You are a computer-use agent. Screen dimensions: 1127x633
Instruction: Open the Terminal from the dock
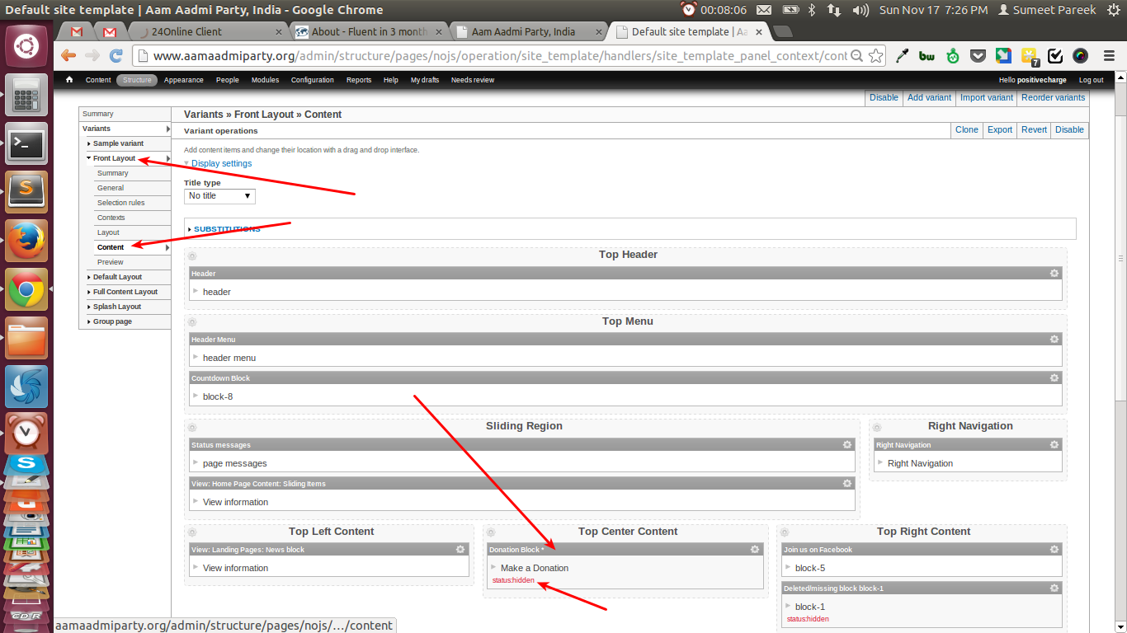click(26, 144)
